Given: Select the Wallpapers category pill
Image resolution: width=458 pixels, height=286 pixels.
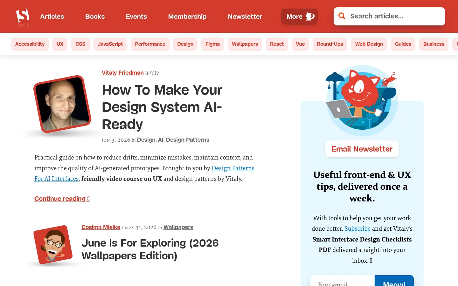Looking at the screenshot, I should pyautogui.click(x=245, y=44).
